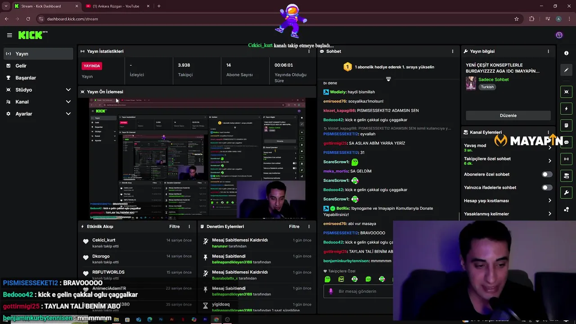Insert the first green blob emote
The image size is (576, 324).
click(328, 279)
